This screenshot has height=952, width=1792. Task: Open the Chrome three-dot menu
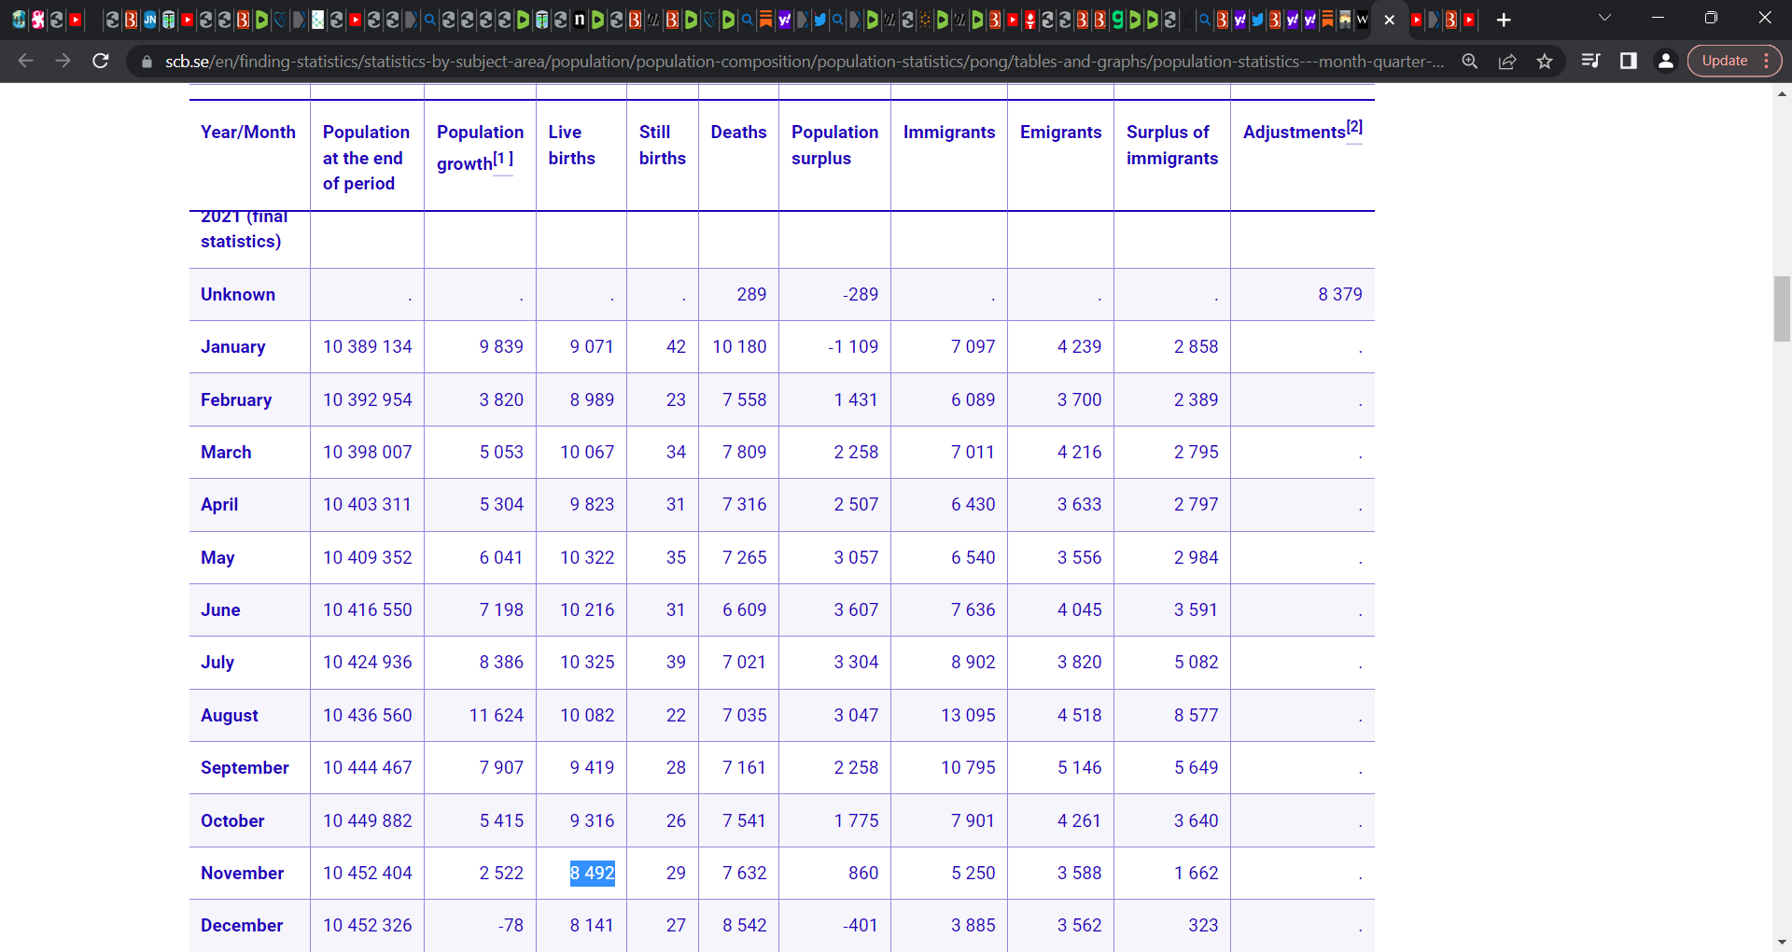pos(1767,61)
